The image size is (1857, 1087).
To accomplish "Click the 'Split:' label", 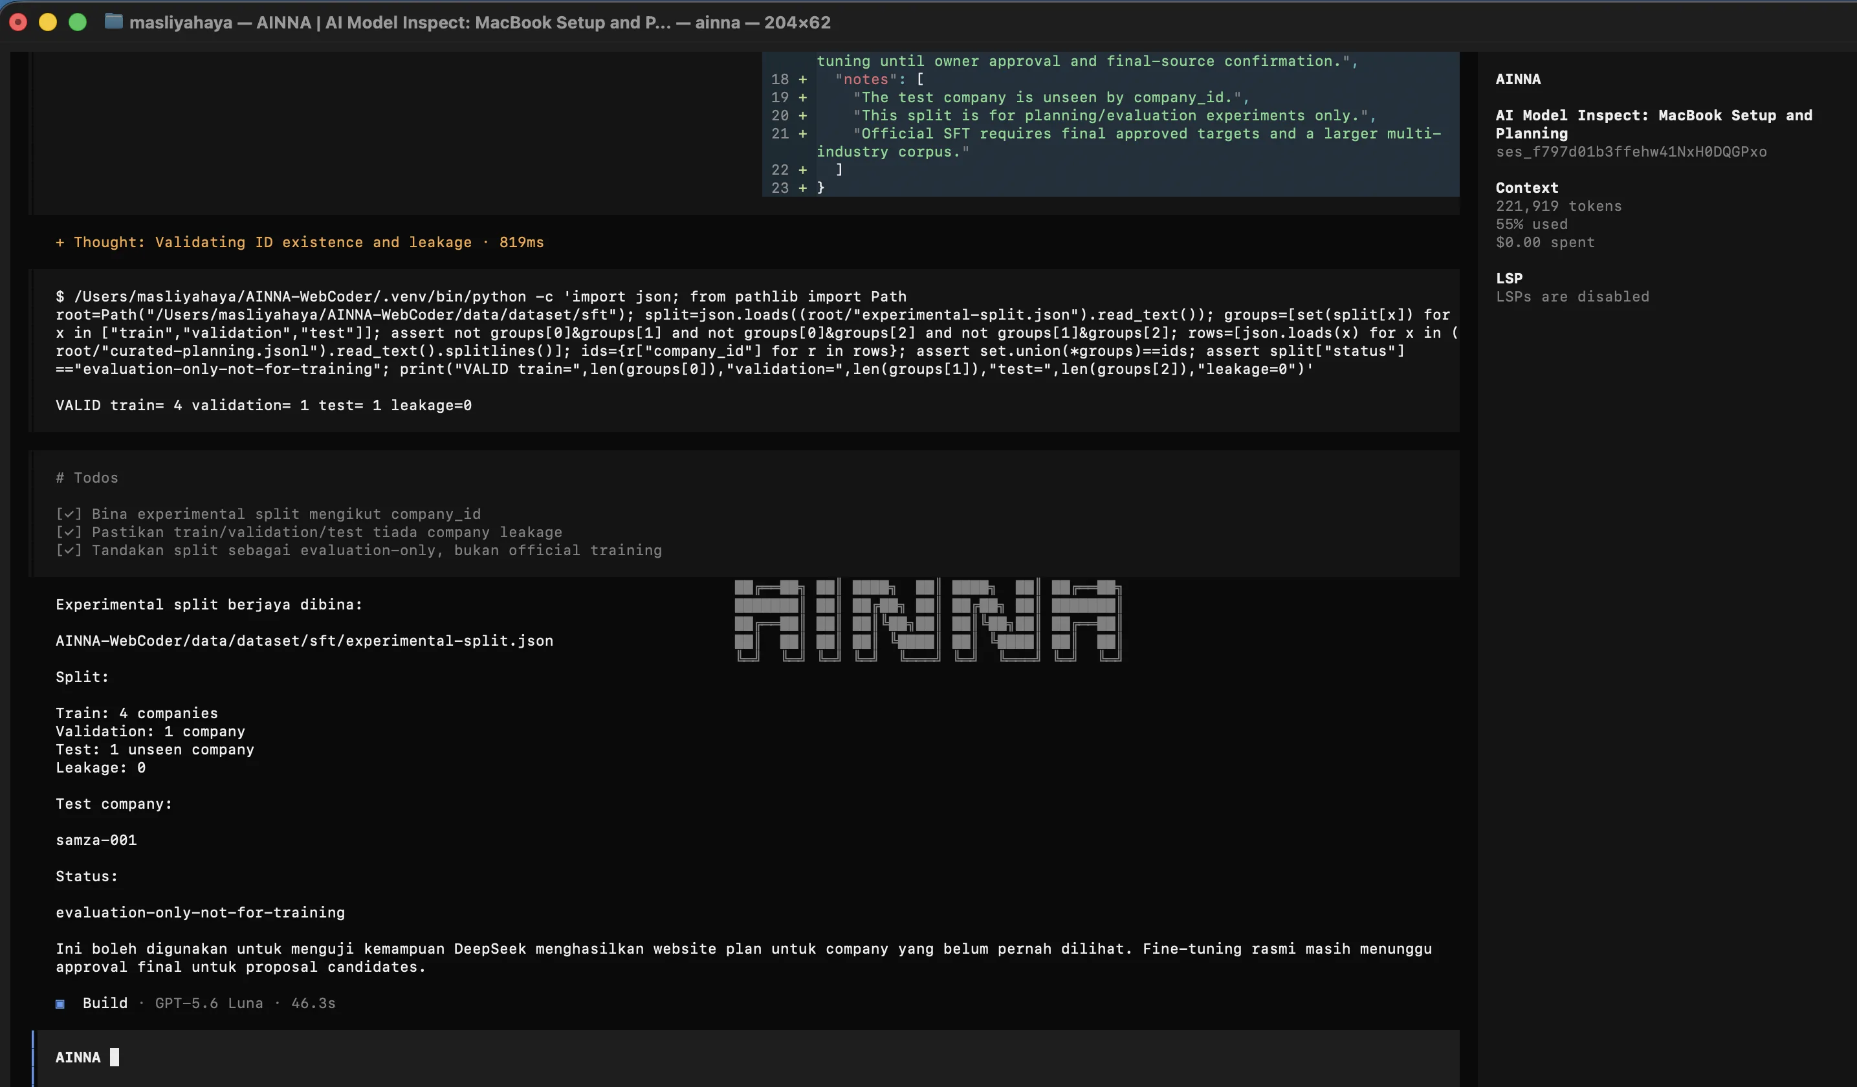I will tap(83, 677).
